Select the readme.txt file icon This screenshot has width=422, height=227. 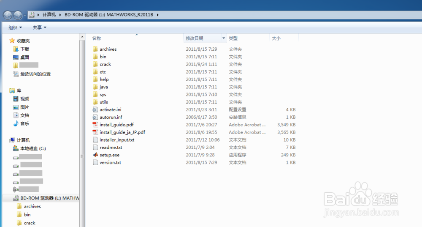point(95,147)
